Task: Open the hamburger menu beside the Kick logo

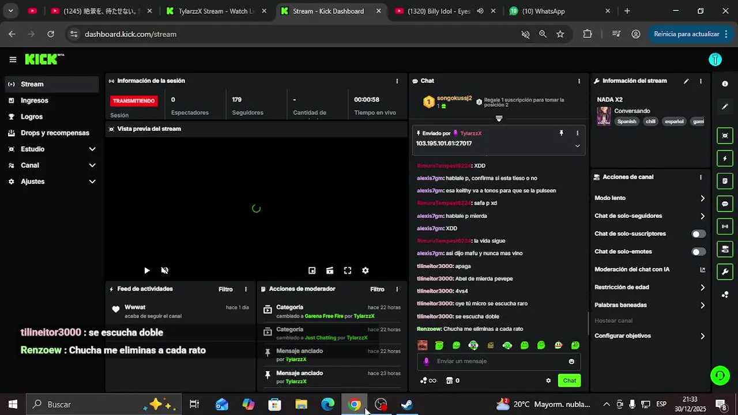Action: [13, 59]
